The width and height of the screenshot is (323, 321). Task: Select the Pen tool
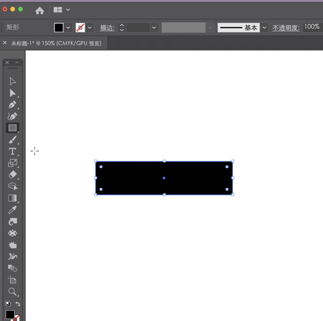(x=12, y=105)
